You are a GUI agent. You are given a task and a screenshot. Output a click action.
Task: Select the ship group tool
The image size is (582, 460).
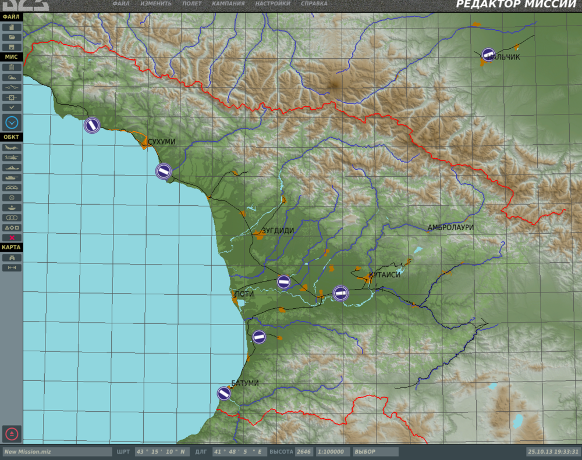pos(12,167)
